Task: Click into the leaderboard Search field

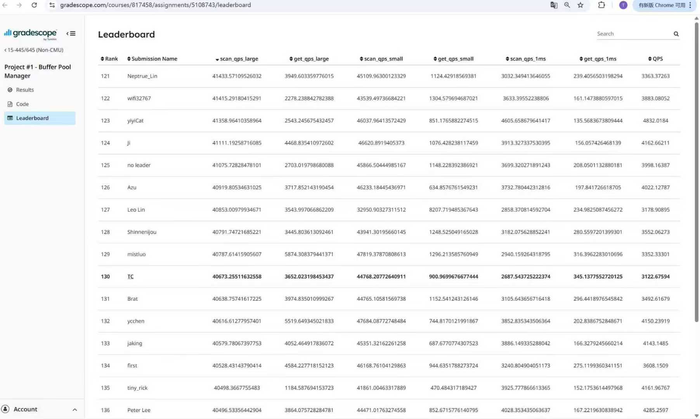Action: point(632,34)
